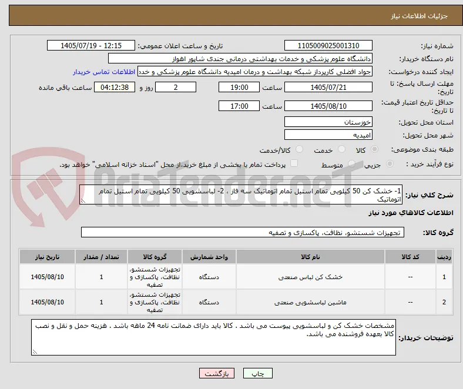Click the اطلاعات کالاهای مورد نیاز heading
Screen dimensions: 463x389
click(411, 213)
